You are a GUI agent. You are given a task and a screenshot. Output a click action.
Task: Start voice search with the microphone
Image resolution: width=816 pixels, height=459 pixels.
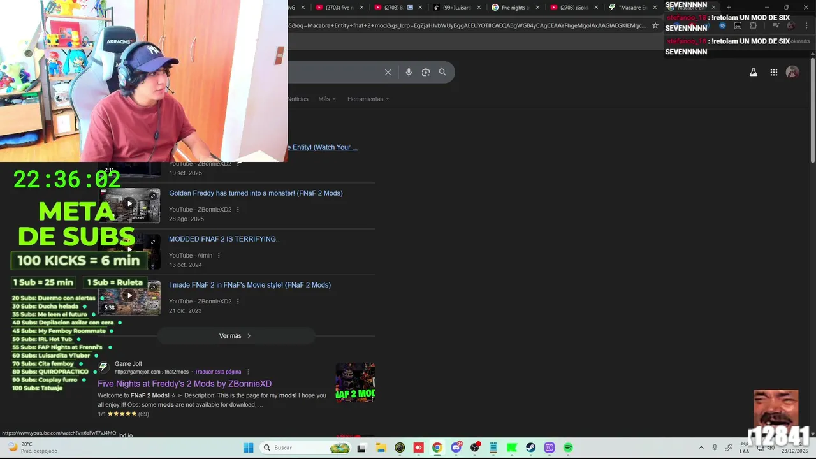coord(409,72)
